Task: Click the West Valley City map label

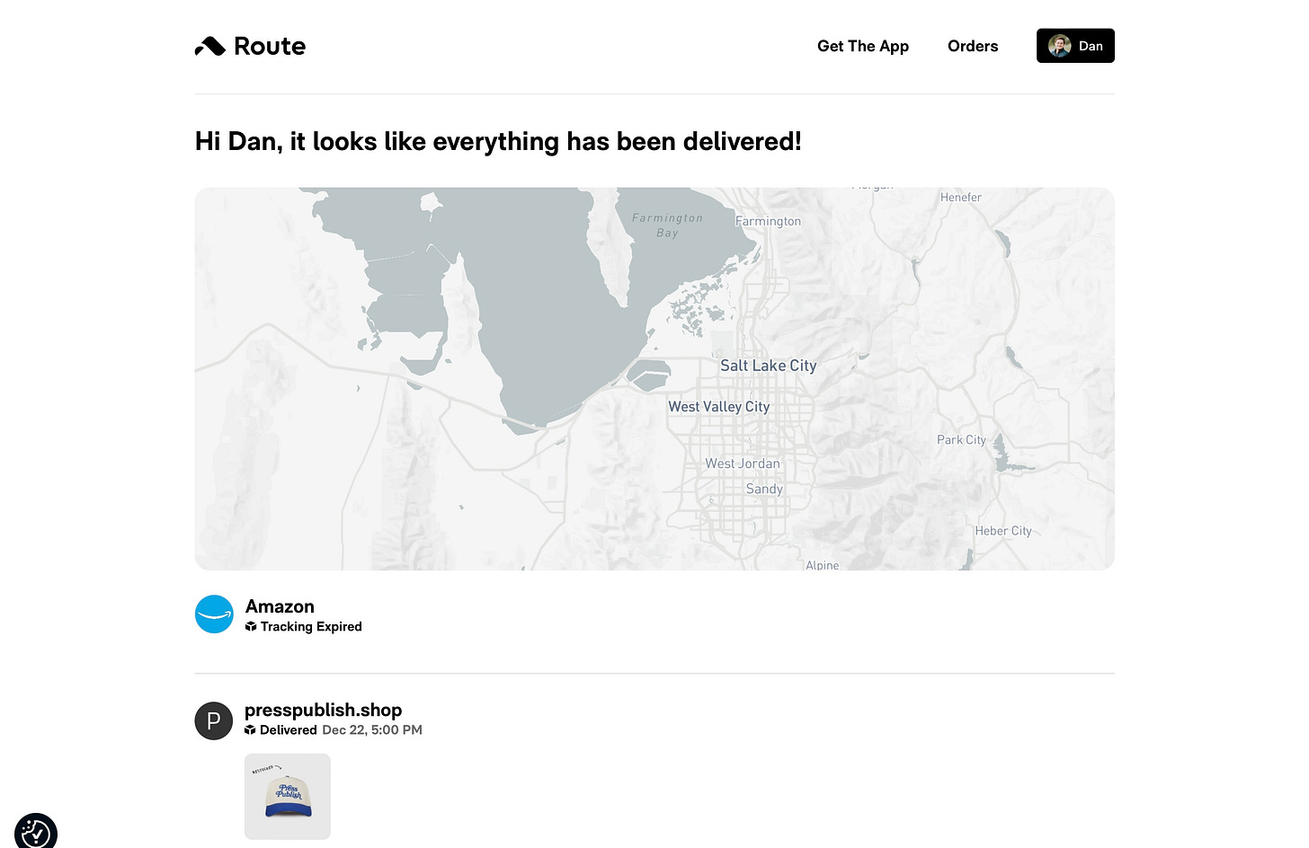Action: (719, 407)
